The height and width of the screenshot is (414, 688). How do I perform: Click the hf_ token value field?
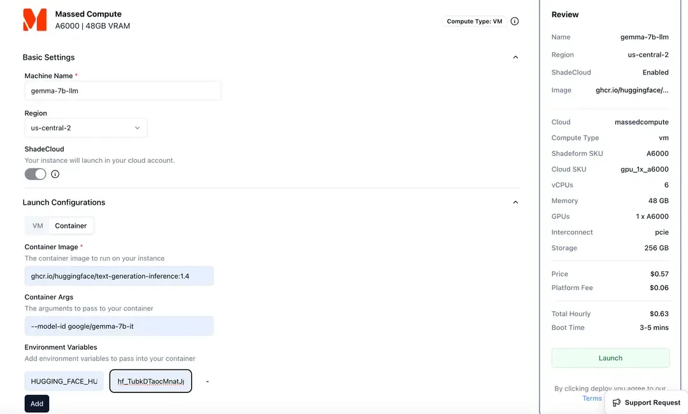pyautogui.click(x=151, y=382)
